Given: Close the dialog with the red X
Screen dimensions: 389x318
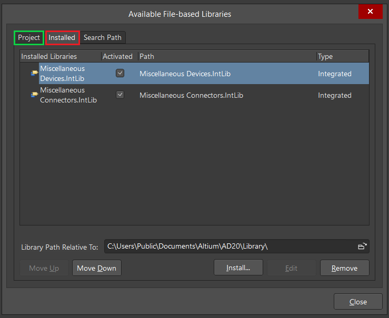Looking at the screenshot, I should coord(370,12).
